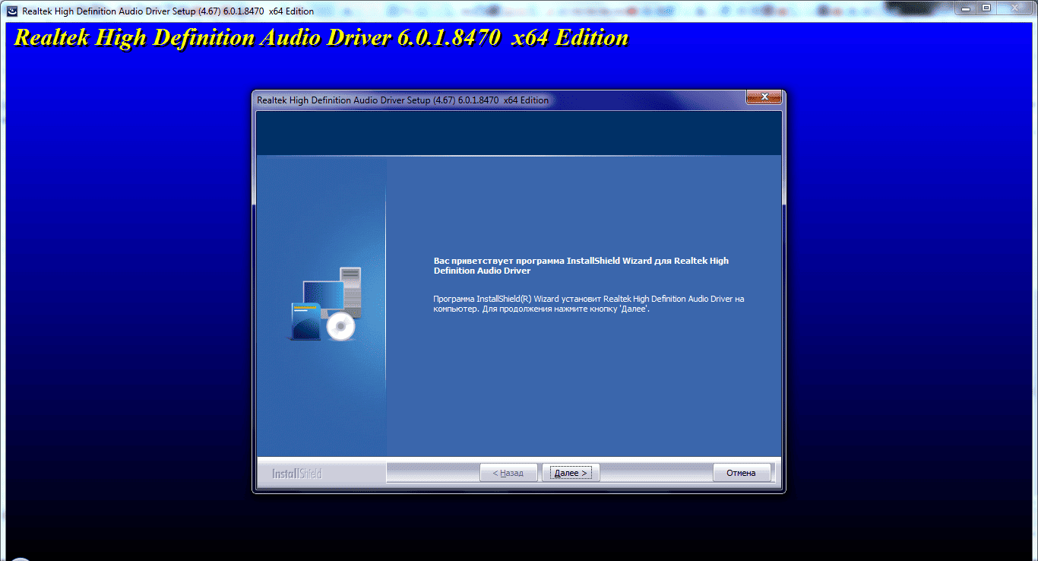Cancel setup with the Отмена button
The height and width of the screenshot is (561, 1038).
(x=741, y=473)
